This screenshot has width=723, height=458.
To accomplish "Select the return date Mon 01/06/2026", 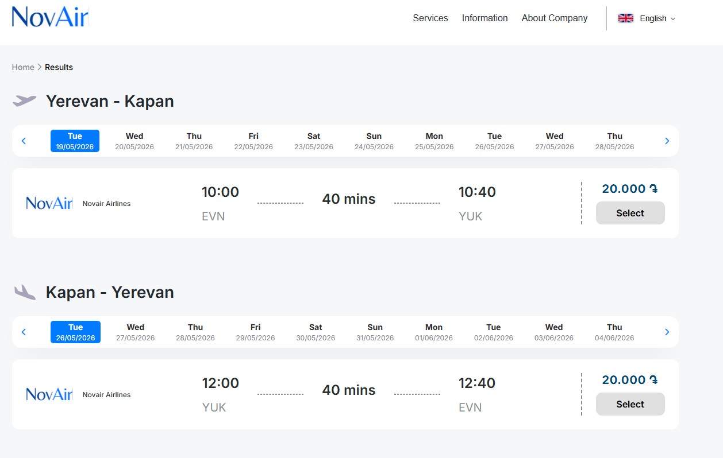I will [x=434, y=332].
